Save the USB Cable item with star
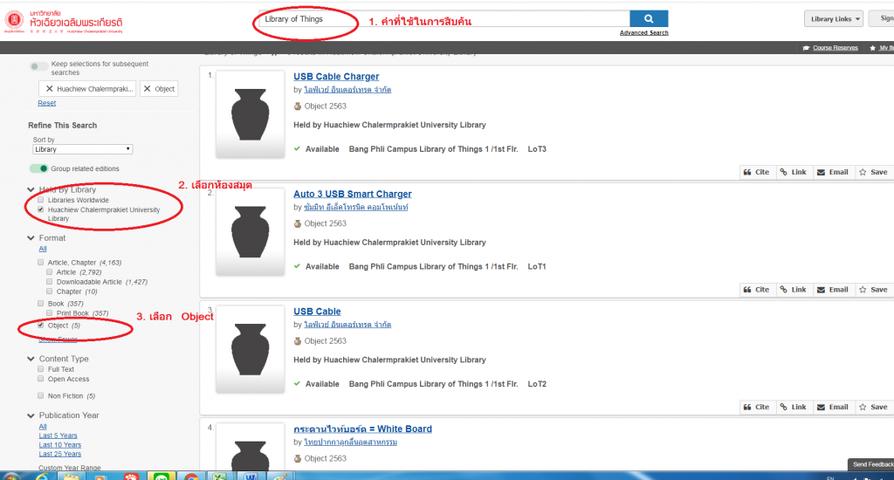Screen dimensions: 894x480 tap(873, 407)
